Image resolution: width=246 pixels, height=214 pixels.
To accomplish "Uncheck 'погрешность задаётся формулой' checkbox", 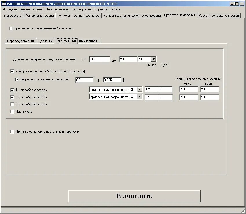I will (17, 79).
